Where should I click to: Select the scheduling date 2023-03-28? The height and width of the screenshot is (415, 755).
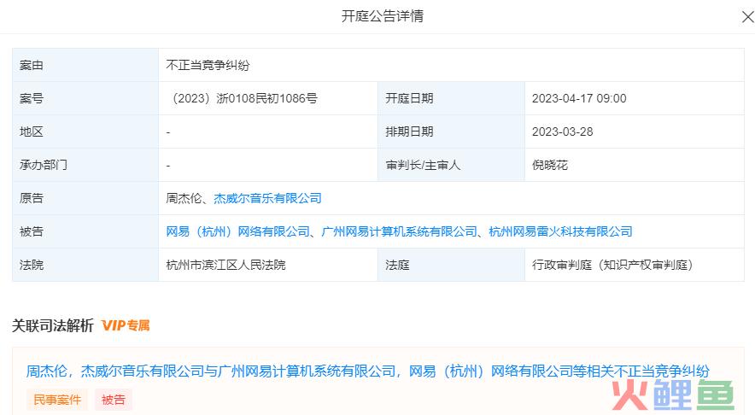(x=562, y=132)
